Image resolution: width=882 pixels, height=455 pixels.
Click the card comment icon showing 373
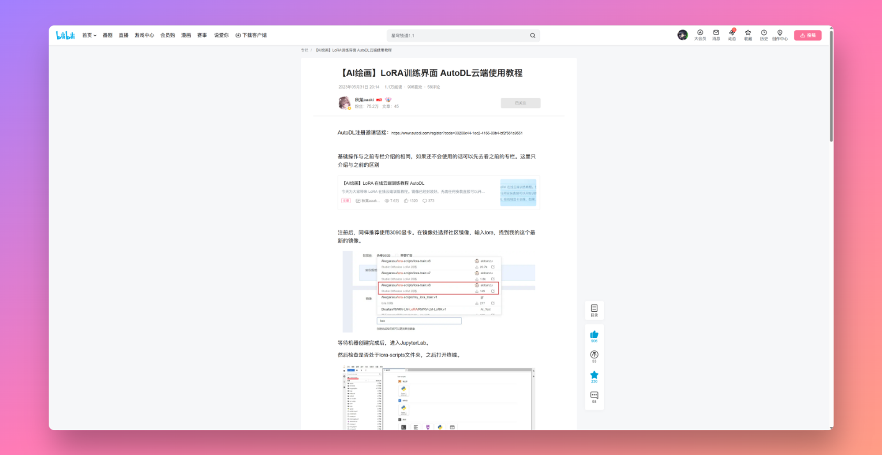(x=425, y=201)
